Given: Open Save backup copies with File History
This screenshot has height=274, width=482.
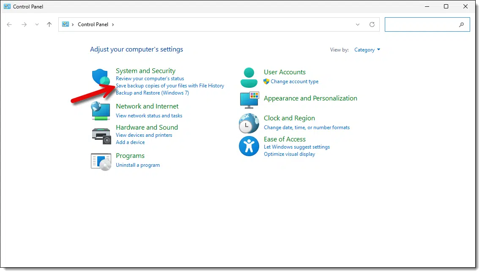Looking at the screenshot, I should (170, 86).
